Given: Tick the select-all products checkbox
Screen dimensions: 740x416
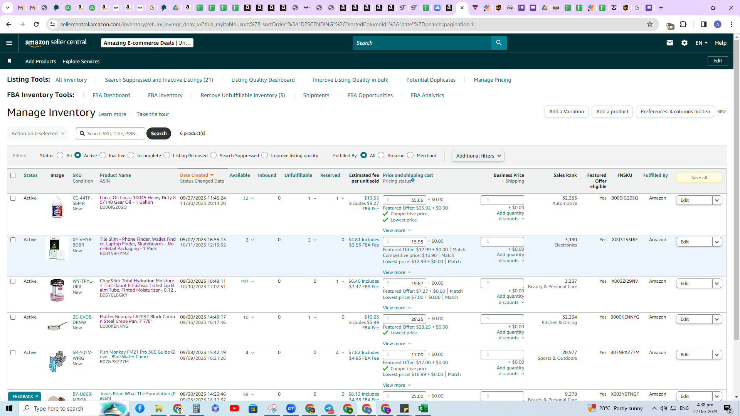Looking at the screenshot, I should (13, 175).
